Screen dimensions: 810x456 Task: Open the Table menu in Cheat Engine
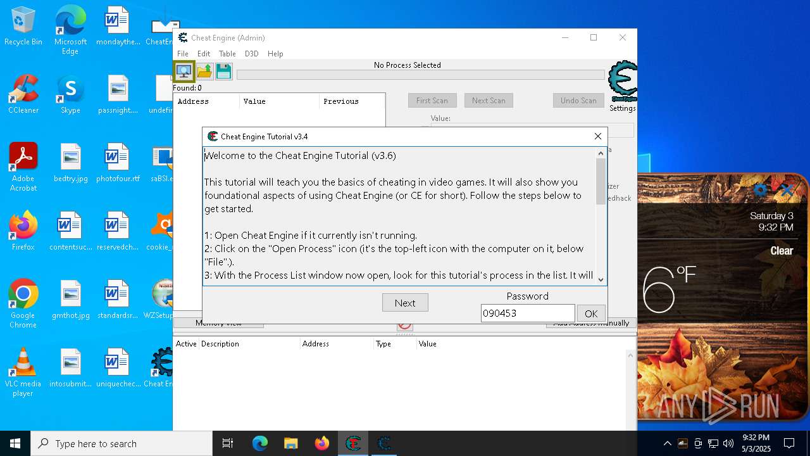(x=227, y=54)
